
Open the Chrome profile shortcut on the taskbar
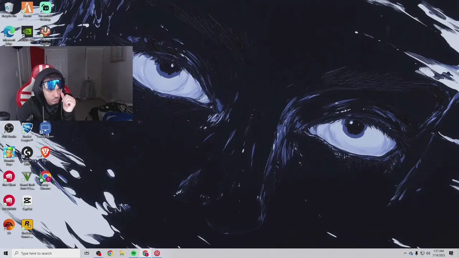tap(146, 253)
